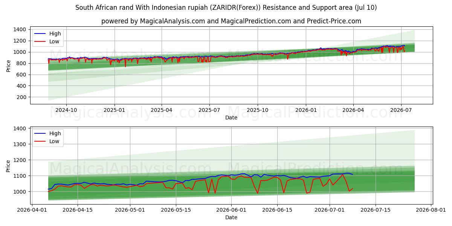
Task: Click the '1200' price tick in lower chart
Action: pos(20,160)
